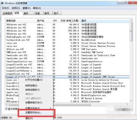Toggle the 显示所有用户的进程 checkbox
Image resolution: width=137 pixels, height=120 pixels.
6,109
